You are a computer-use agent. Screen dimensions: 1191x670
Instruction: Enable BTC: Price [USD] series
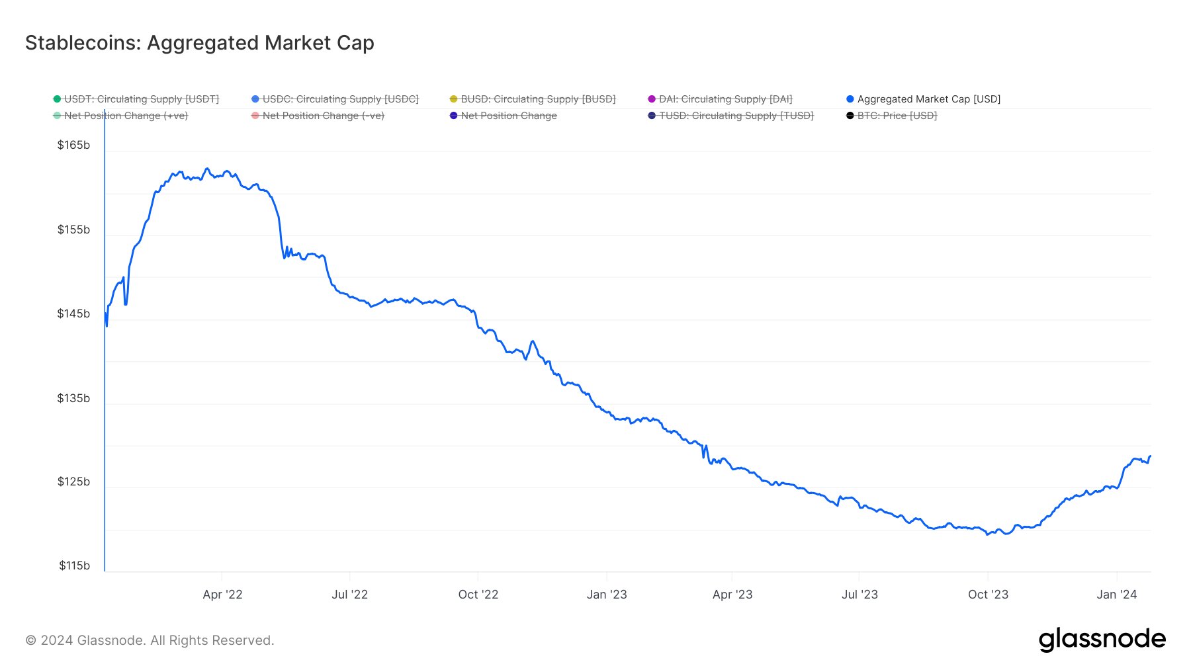point(897,116)
